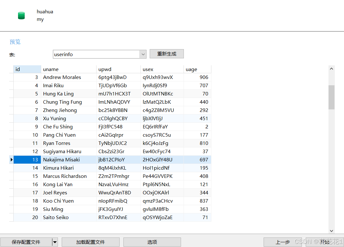Select the Ryan Torres cell
This screenshot has height=247, width=344.
(69, 143)
